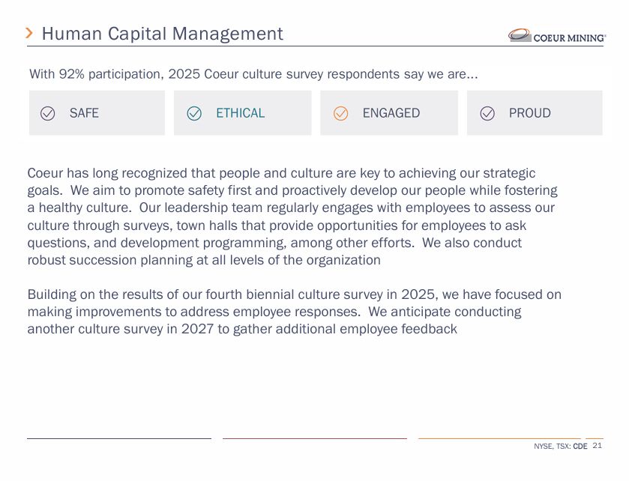Click the 'robust succession planning' sentence line
The image size is (629, 481).
pos(204,260)
